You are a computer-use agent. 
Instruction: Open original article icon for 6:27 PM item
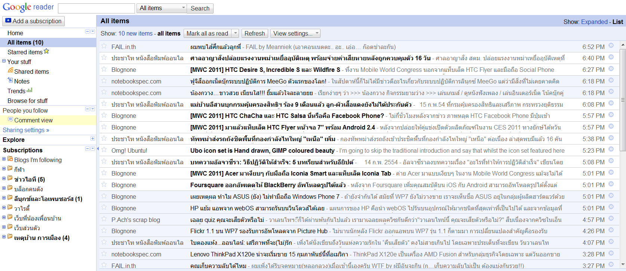(611, 68)
